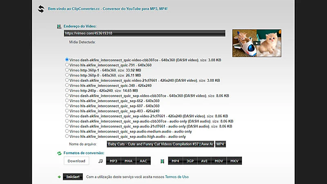Select dash sep-audio-cbb307ce audio only option
Screen dimensions: 327x184
[x=67, y=121]
